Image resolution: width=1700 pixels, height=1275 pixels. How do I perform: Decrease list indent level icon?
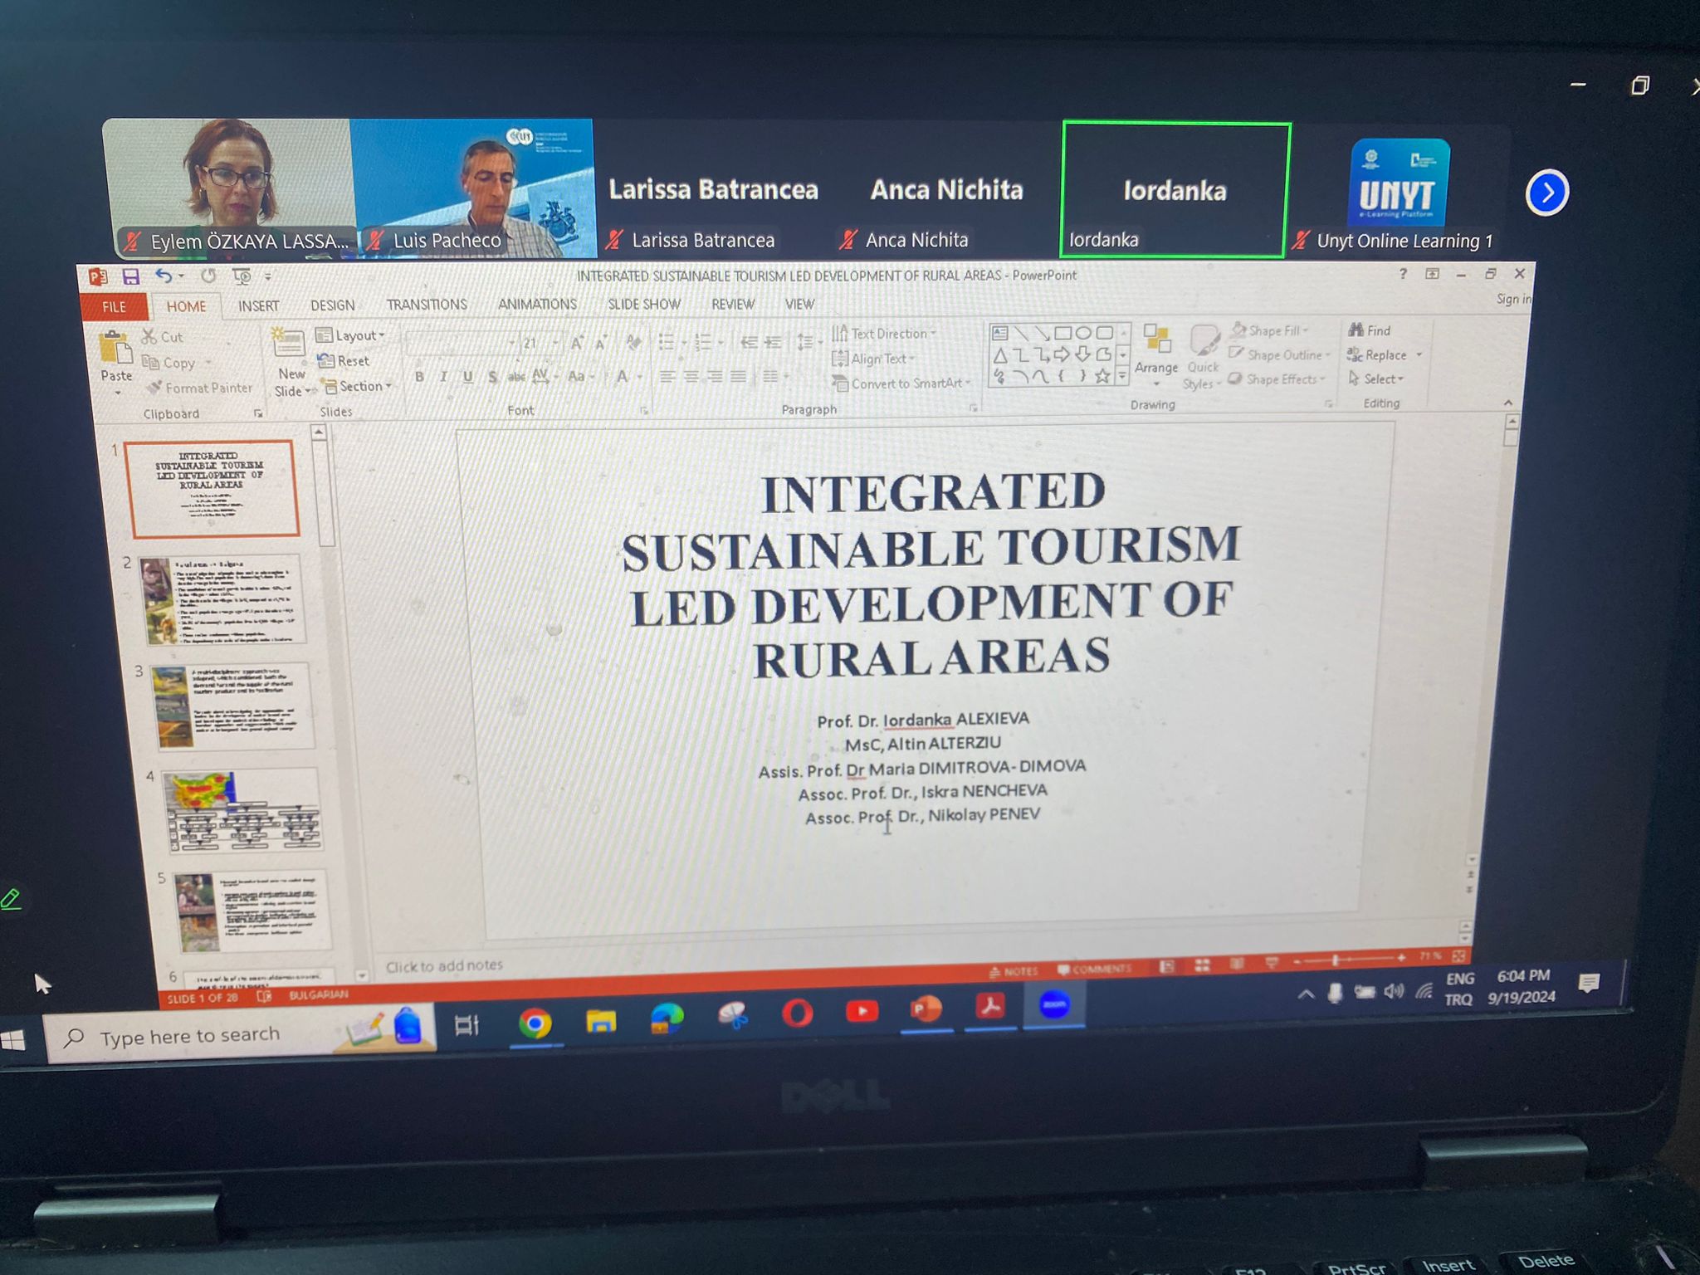748,341
